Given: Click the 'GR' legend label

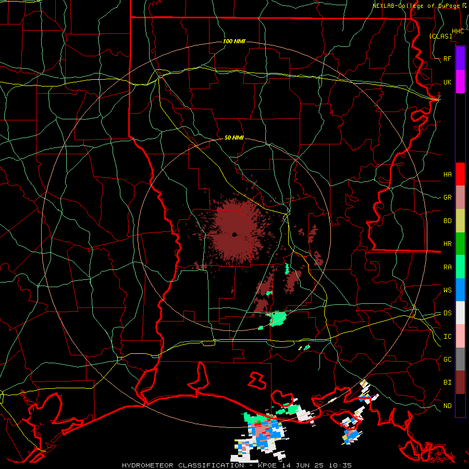Looking at the screenshot, I should click(448, 198).
